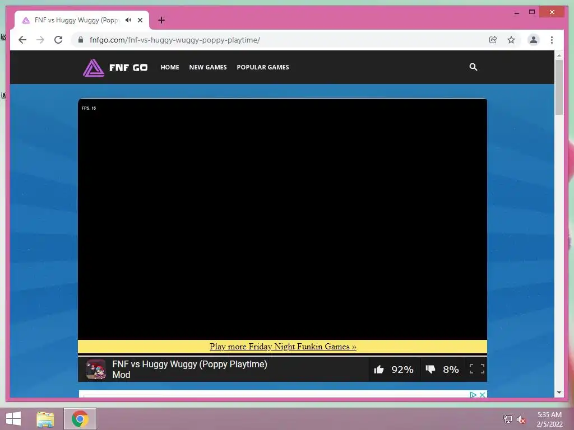Click the black game canvas area
The image size is (574, 430).
[x=283, y=219]
